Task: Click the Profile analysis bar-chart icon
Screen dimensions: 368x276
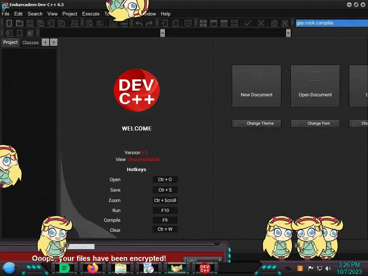Action: [x=274, y=23]
